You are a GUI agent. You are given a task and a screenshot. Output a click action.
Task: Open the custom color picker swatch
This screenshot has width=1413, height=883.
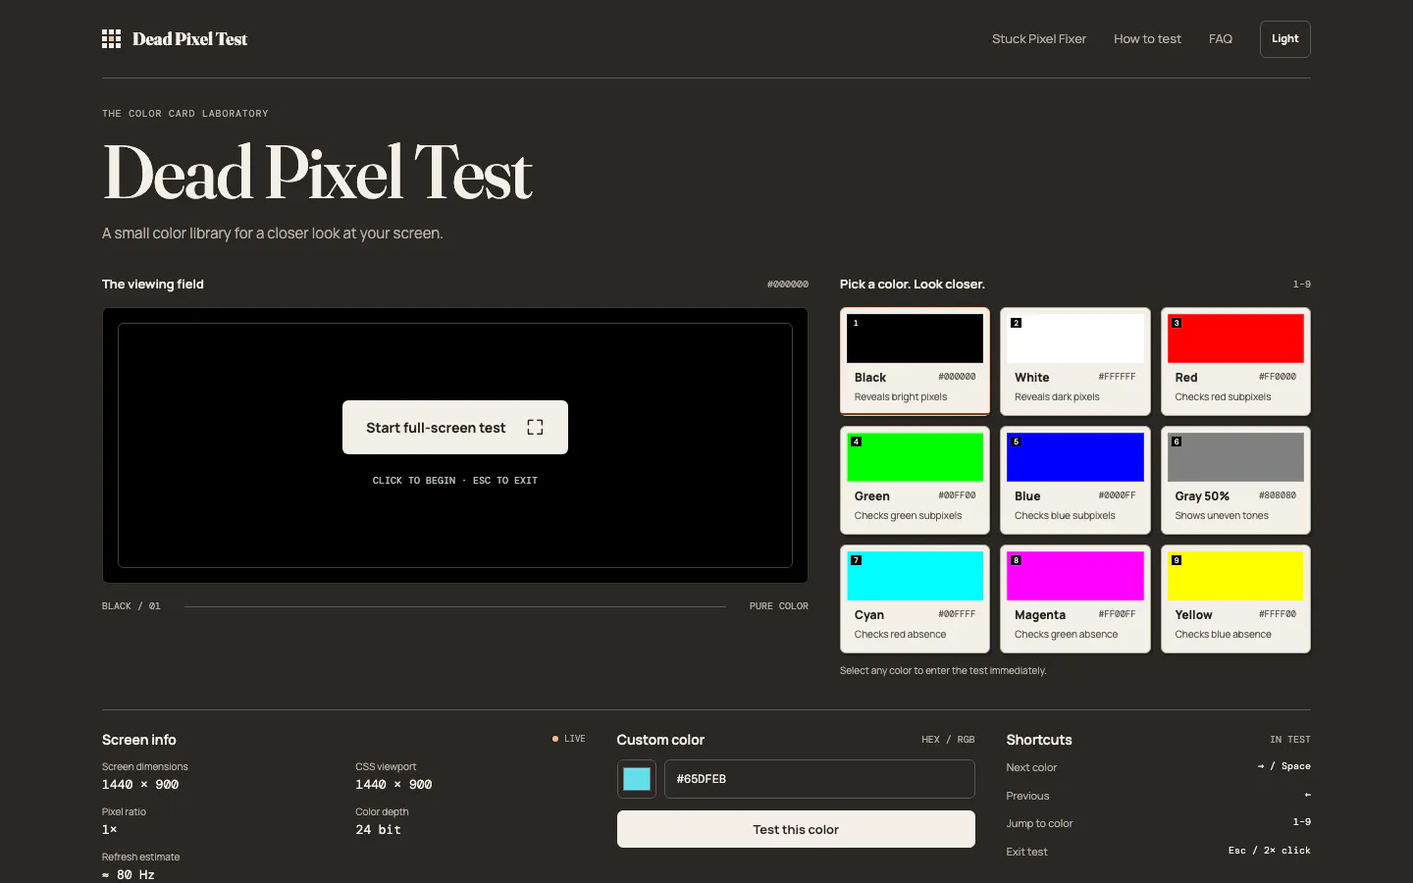pyautogui.click(x=637, y=779)
